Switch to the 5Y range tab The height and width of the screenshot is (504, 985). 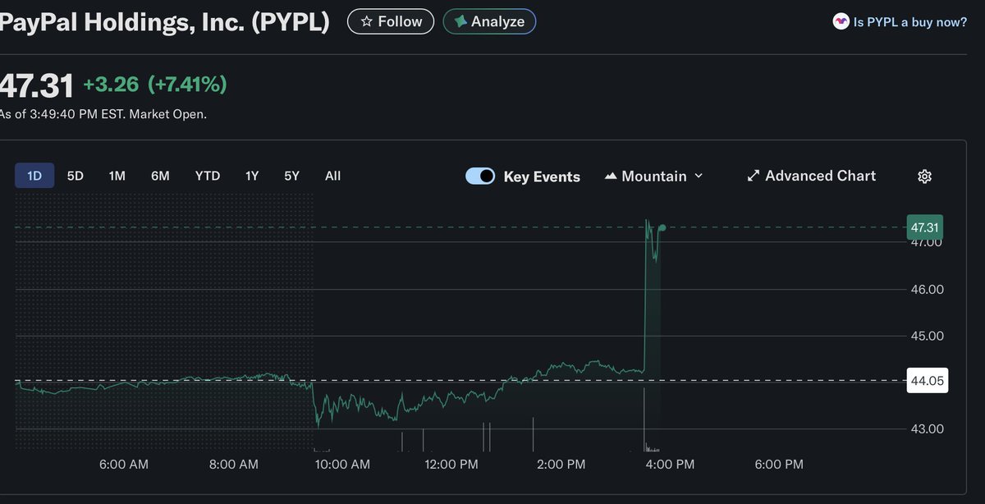point(292,176)
